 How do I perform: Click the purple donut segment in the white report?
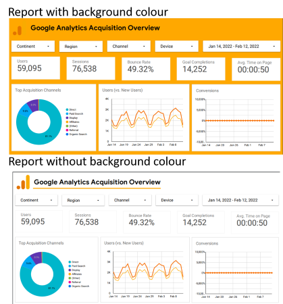(x=37, y=257)
